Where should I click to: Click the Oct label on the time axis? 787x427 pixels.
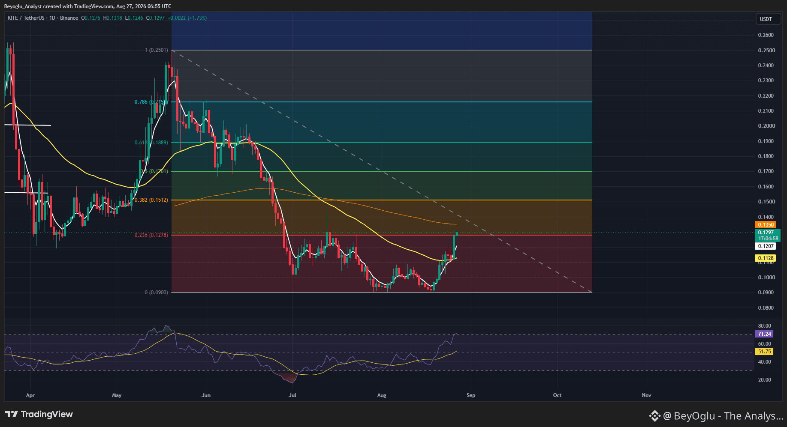557,395
